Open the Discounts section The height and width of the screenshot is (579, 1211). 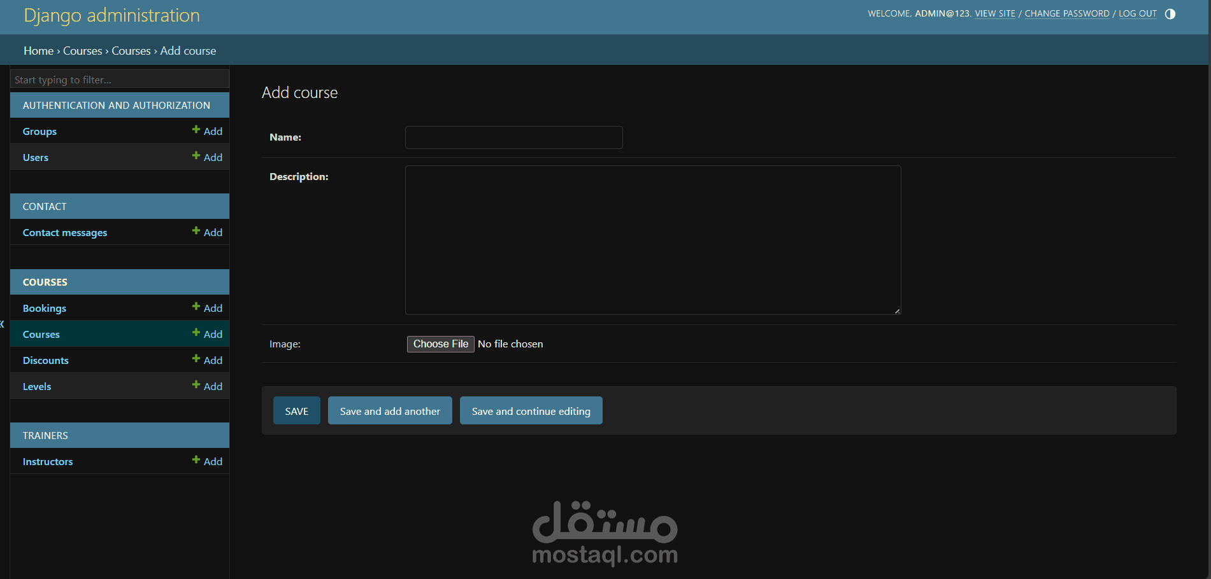pos(46,361)
